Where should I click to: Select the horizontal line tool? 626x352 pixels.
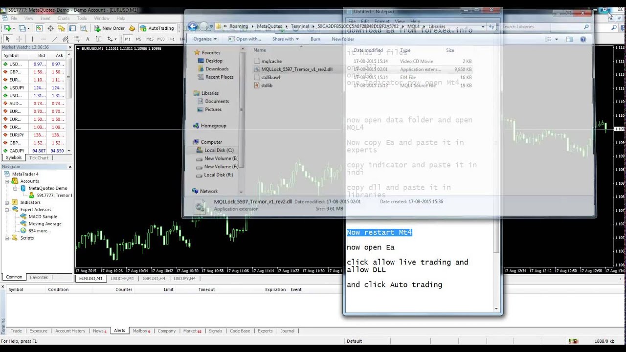click(44, 39)
